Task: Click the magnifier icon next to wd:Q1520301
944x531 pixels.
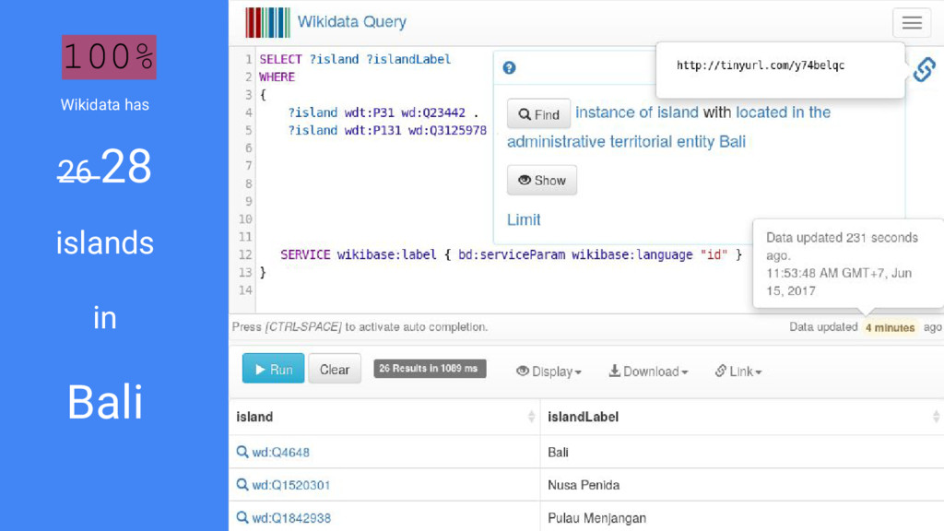Action: 242,484
